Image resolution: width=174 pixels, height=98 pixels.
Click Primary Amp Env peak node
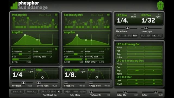click(x=25, y=35)
